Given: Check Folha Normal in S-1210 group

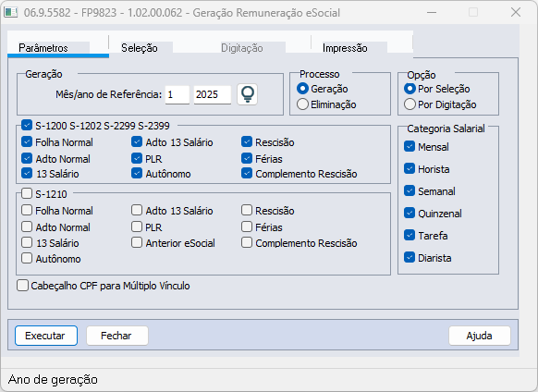Looking at the screenshot, I should [27, 210].
